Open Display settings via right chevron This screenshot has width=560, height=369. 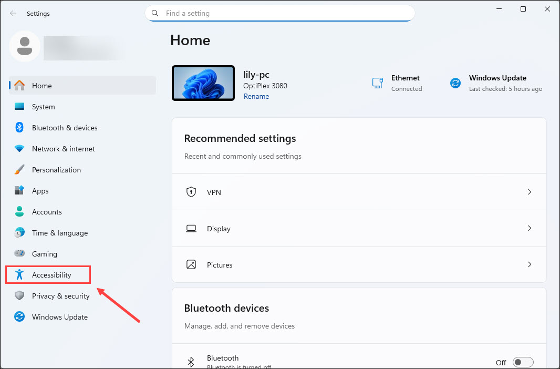tap(530, 229)
